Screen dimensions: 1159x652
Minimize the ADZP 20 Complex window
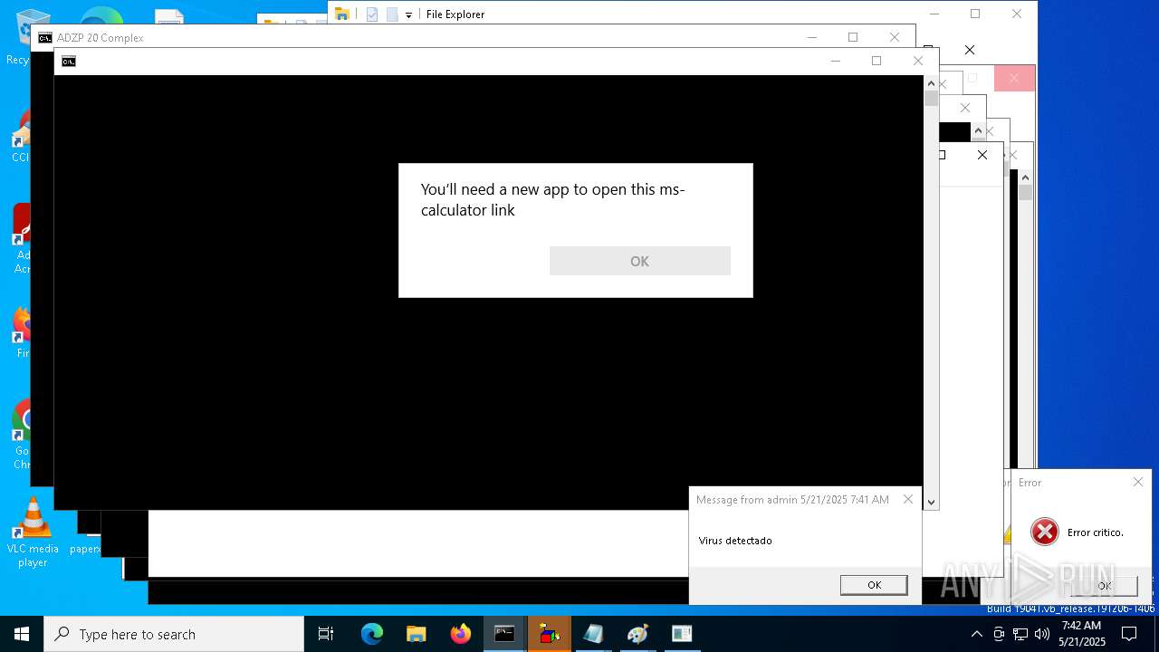point(811,37)
